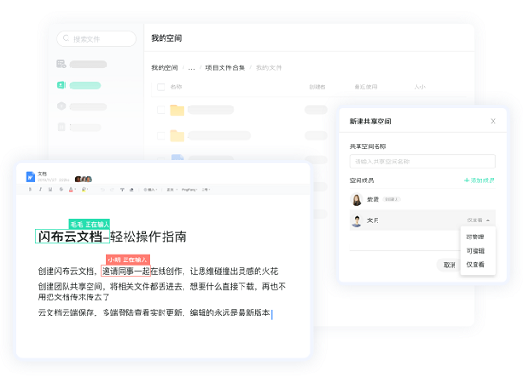Click the red font color icon
Image resolution: width=523 pixels, height=383 pixels.
71,189
